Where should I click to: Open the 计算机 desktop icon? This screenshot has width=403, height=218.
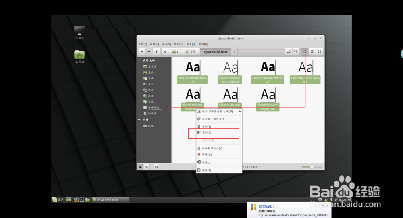coord(79,33)
